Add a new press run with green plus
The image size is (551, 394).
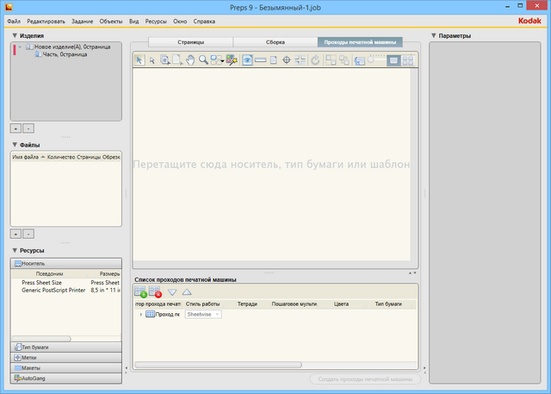click(140, 292)
